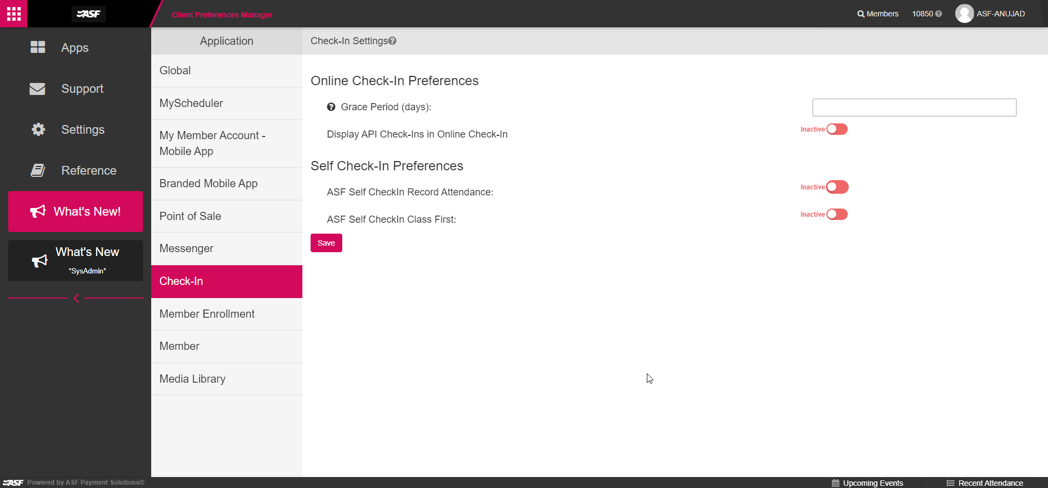Click the Grace Period help question icon
Screen dimensions: 1048x488
[x=331, y=107]
